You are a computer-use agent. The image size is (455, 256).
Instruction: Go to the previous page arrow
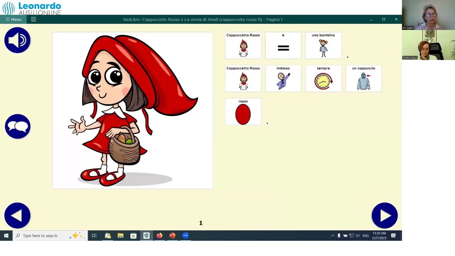[x=17, y=215]
